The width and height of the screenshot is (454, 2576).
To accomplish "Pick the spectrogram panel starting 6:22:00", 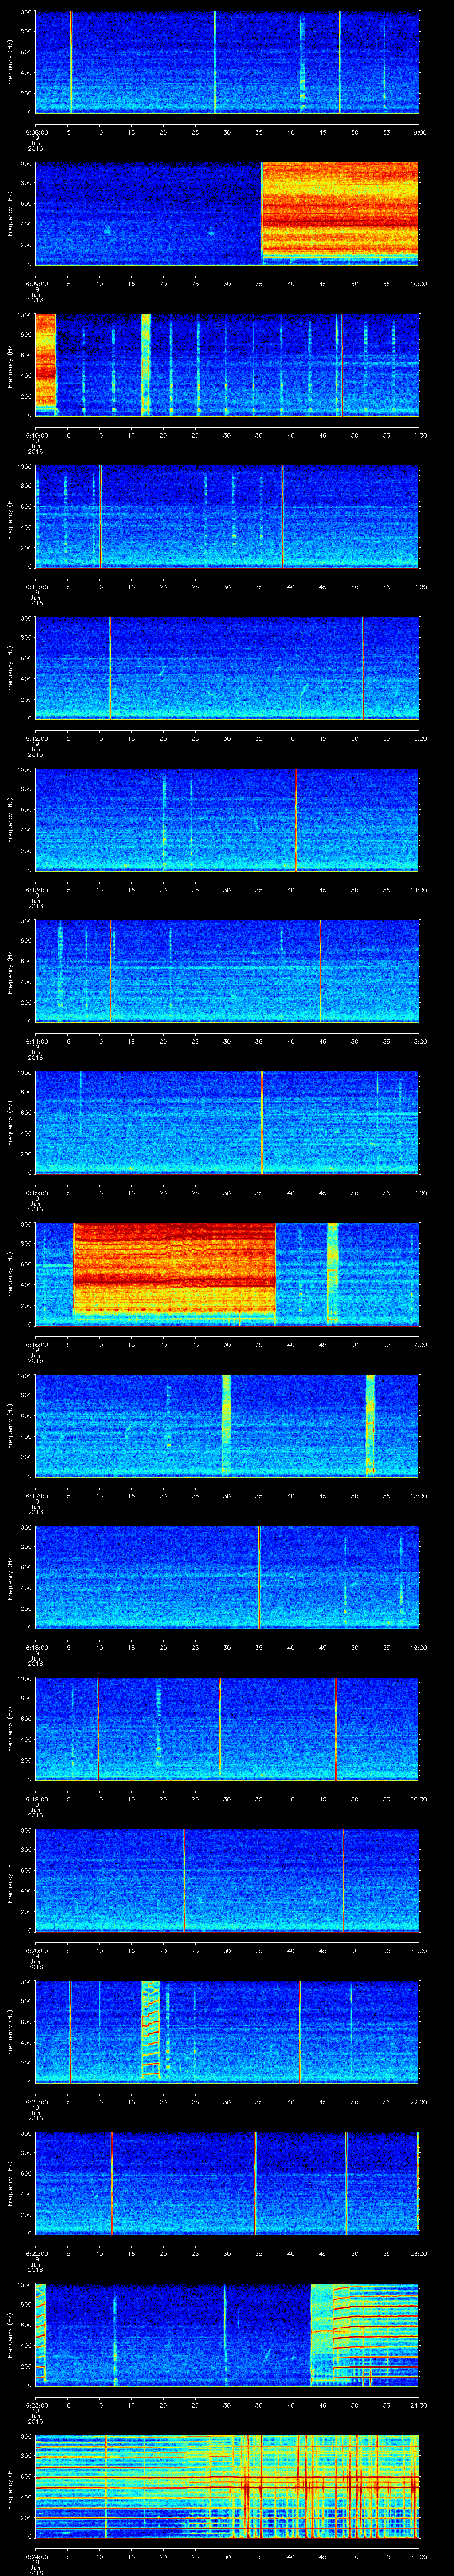I will point(227,2183).
